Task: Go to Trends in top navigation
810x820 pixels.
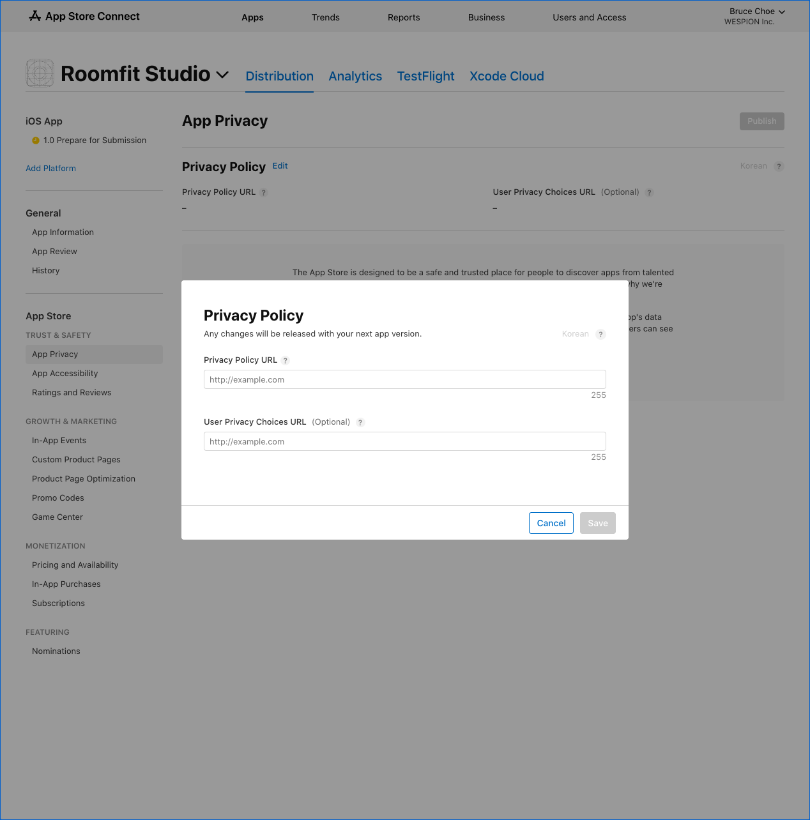Action: pyautogui.click(x=325, y=17)
